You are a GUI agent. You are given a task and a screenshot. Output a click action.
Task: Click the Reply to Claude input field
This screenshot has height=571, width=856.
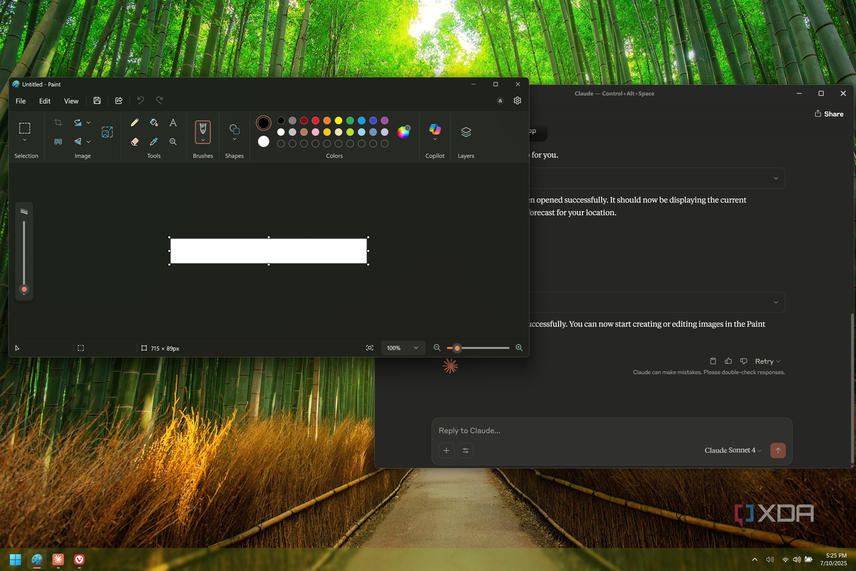[x=612, y=430]
